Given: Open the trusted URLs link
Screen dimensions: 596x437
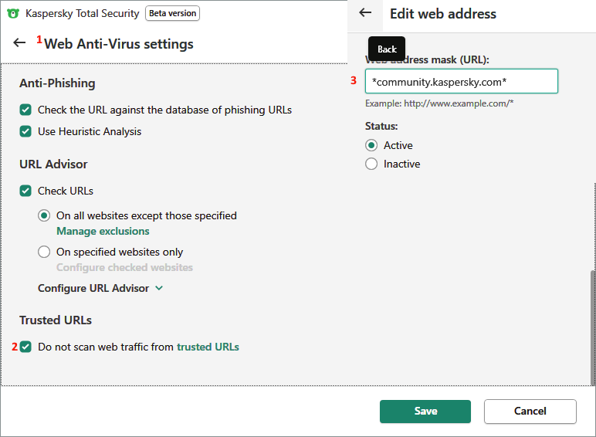Looking at the screenshot, I should coord(208,347).
